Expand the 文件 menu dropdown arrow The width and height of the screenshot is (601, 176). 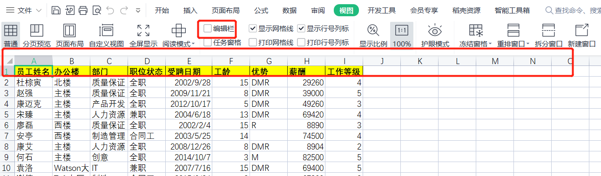point(39,10)
